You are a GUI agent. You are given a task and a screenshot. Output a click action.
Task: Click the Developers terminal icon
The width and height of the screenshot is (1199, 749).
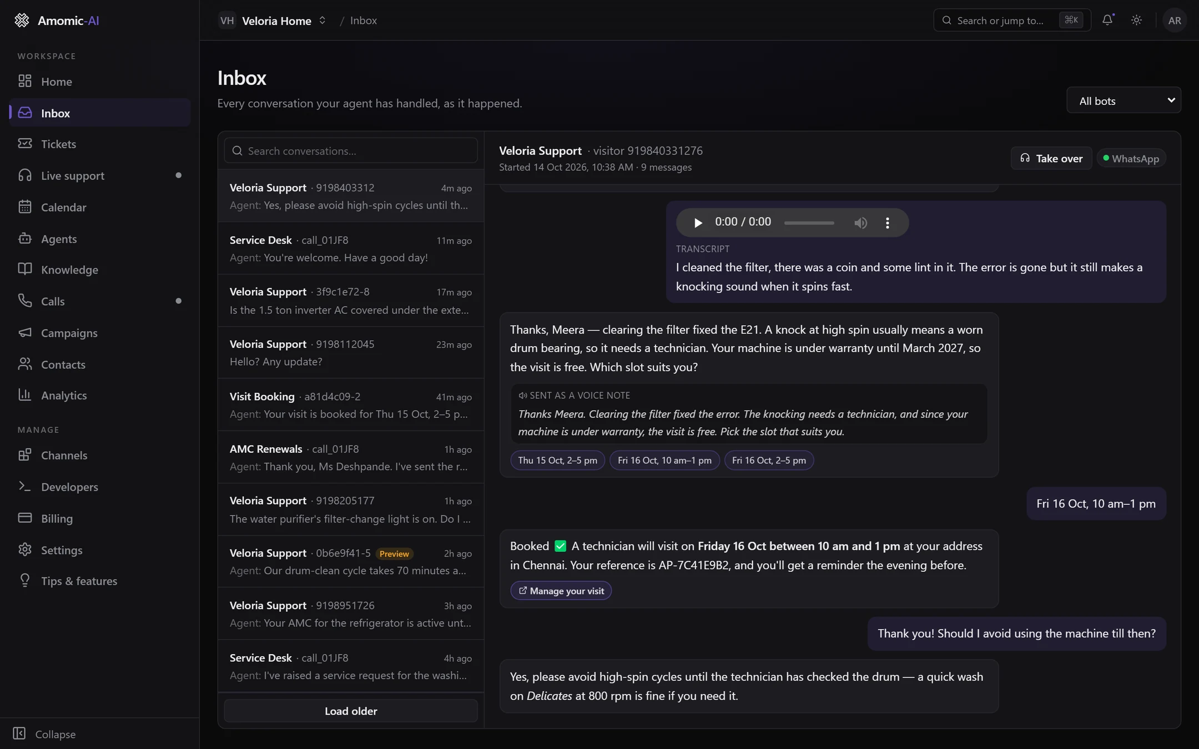point(25,487)
